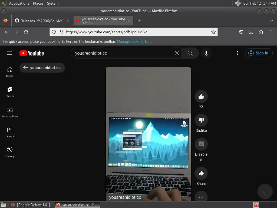Open the Firefox application menu
Screen dimensions: 277x208
point(271,32)
